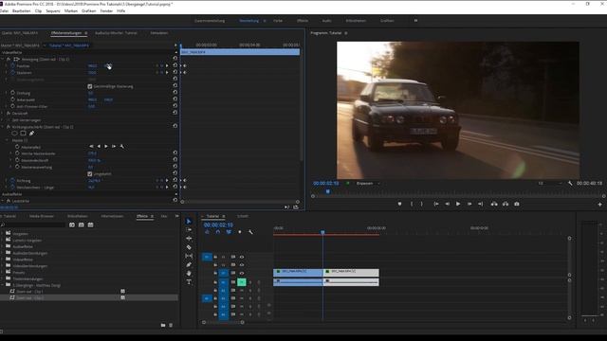The image size is (607, 341).
Task: Go to next Position keyframe arrow
Action: tap(167, 65)
